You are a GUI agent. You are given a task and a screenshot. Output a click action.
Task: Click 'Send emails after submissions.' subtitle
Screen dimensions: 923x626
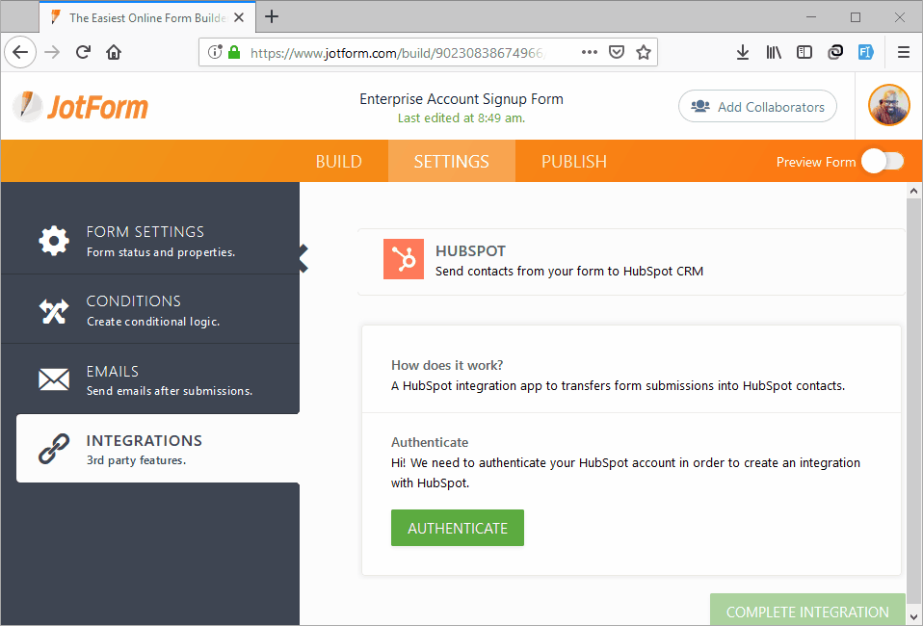tap(170, 391)
